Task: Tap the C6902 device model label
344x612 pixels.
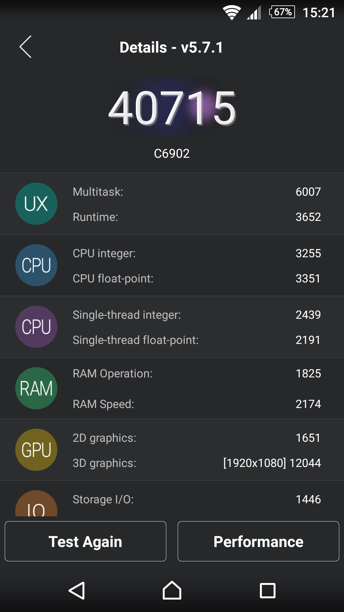Action: click(172, 154)
